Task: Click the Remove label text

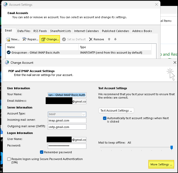Action: [99, 39]
